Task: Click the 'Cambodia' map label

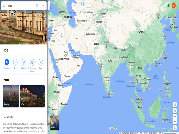Action: 143,83
